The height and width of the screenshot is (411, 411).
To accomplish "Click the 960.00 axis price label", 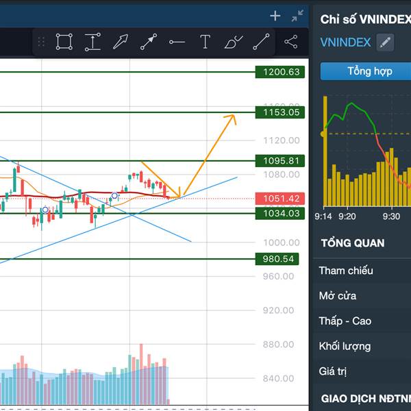I will (278, 276).
